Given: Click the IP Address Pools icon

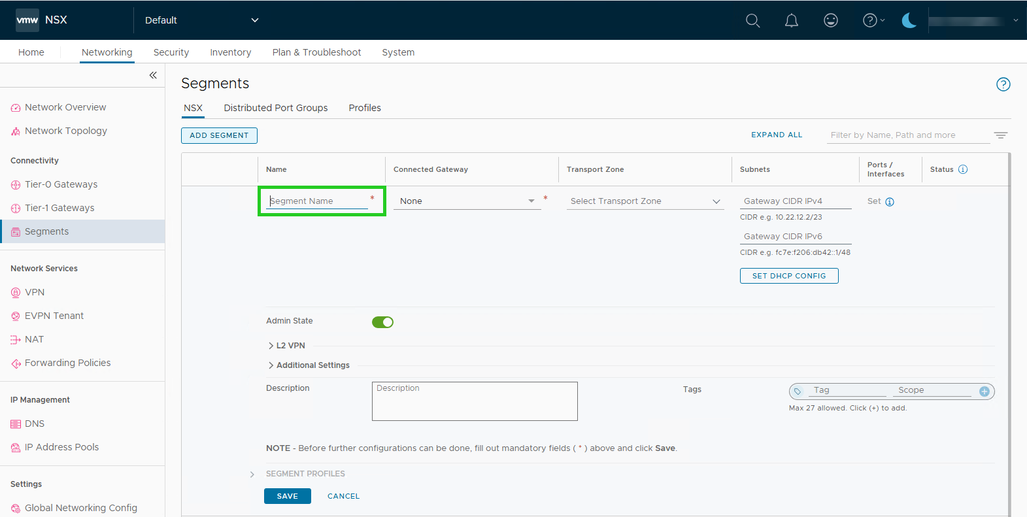Looking at the screenshot, I should (x=16, y=448).
